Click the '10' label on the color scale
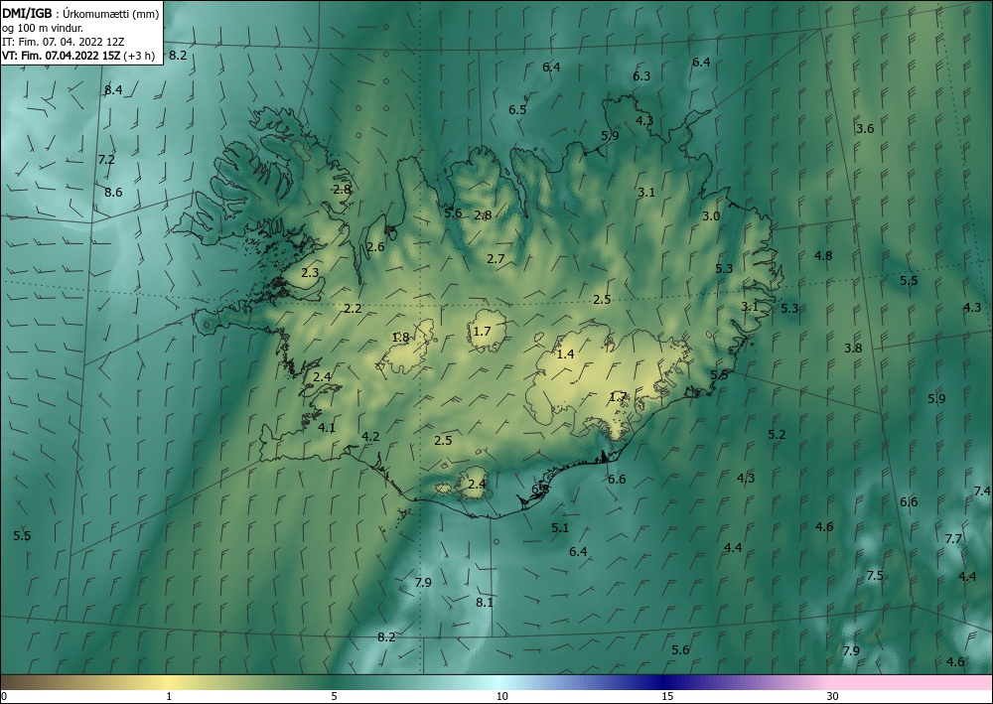This screenshot has height=704, width=993. pos(502,696)
